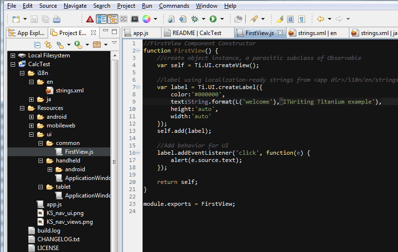Screen dimensions: 398x252
Task: Expand the ja folder
Action: point(31,99)
